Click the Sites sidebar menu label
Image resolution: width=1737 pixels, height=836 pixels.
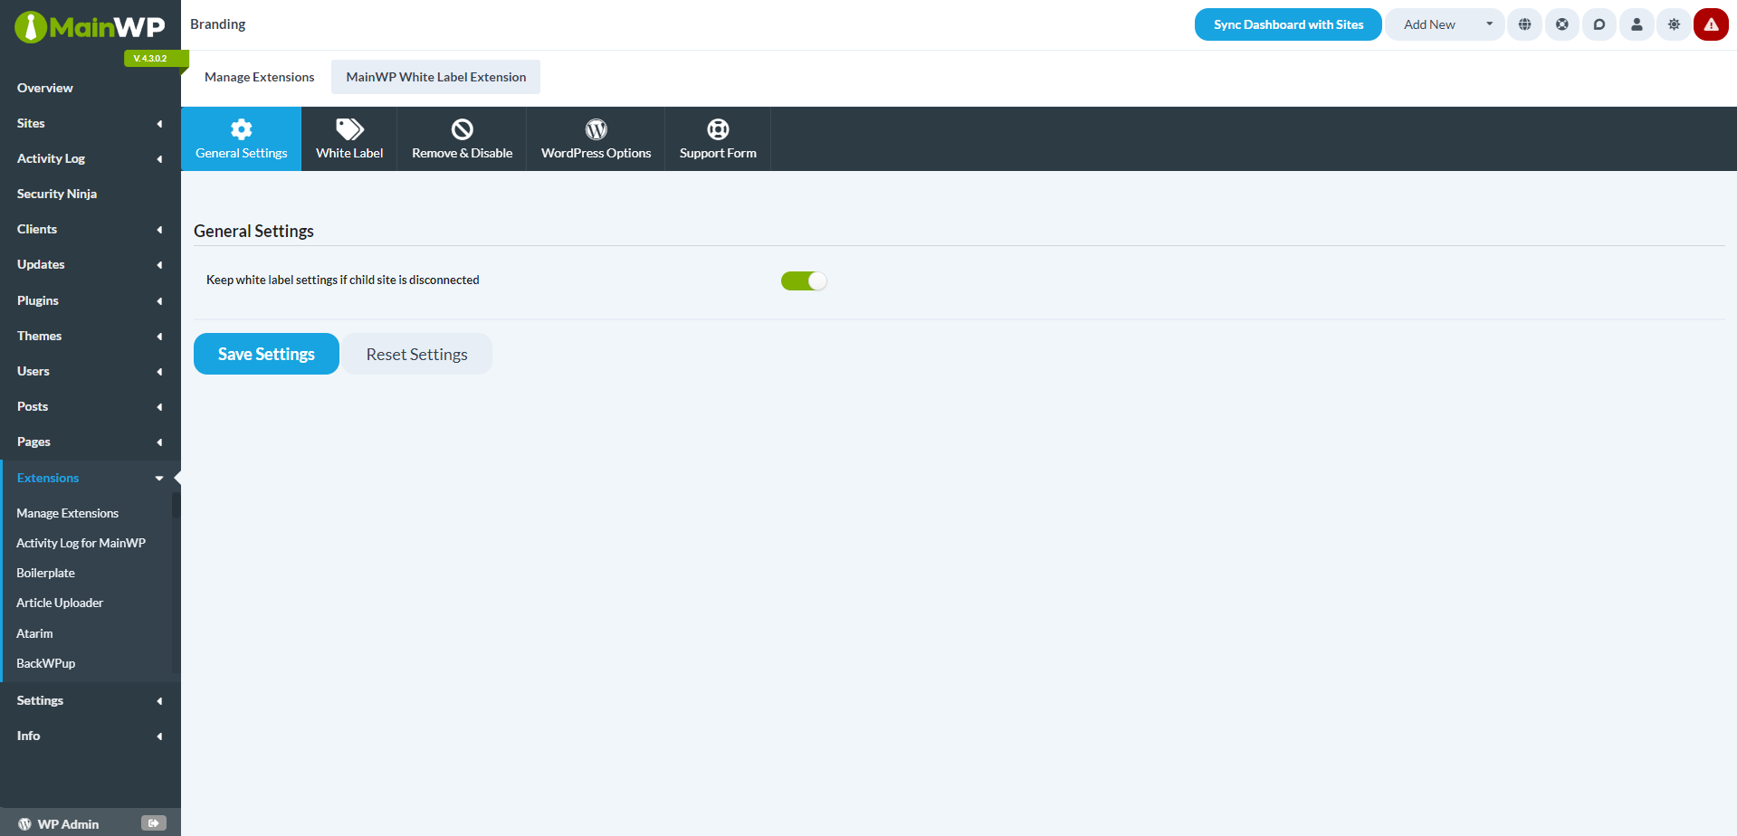pos(31,123)
